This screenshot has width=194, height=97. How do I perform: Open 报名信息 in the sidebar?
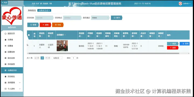coord(12,58)
